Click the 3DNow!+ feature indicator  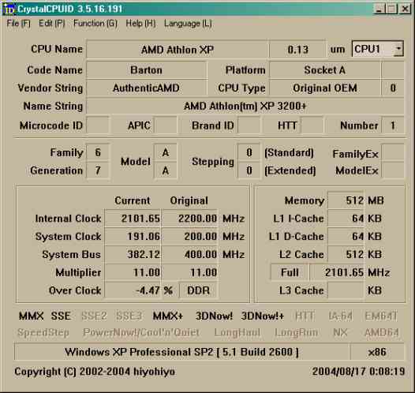[262, 316]
